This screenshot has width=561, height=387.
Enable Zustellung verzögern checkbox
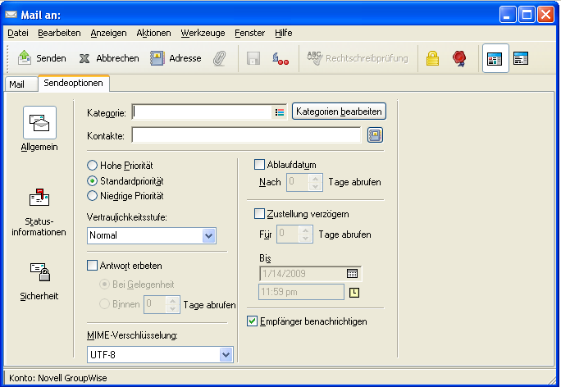[x=259, y=214]
